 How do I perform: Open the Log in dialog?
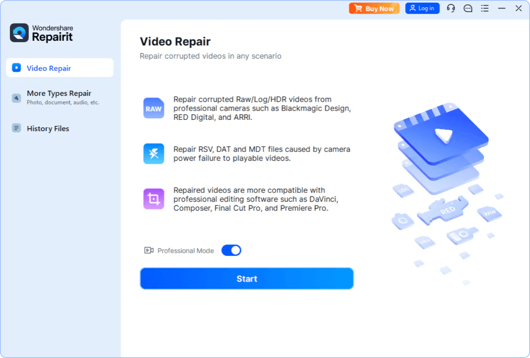coord(422,8)
